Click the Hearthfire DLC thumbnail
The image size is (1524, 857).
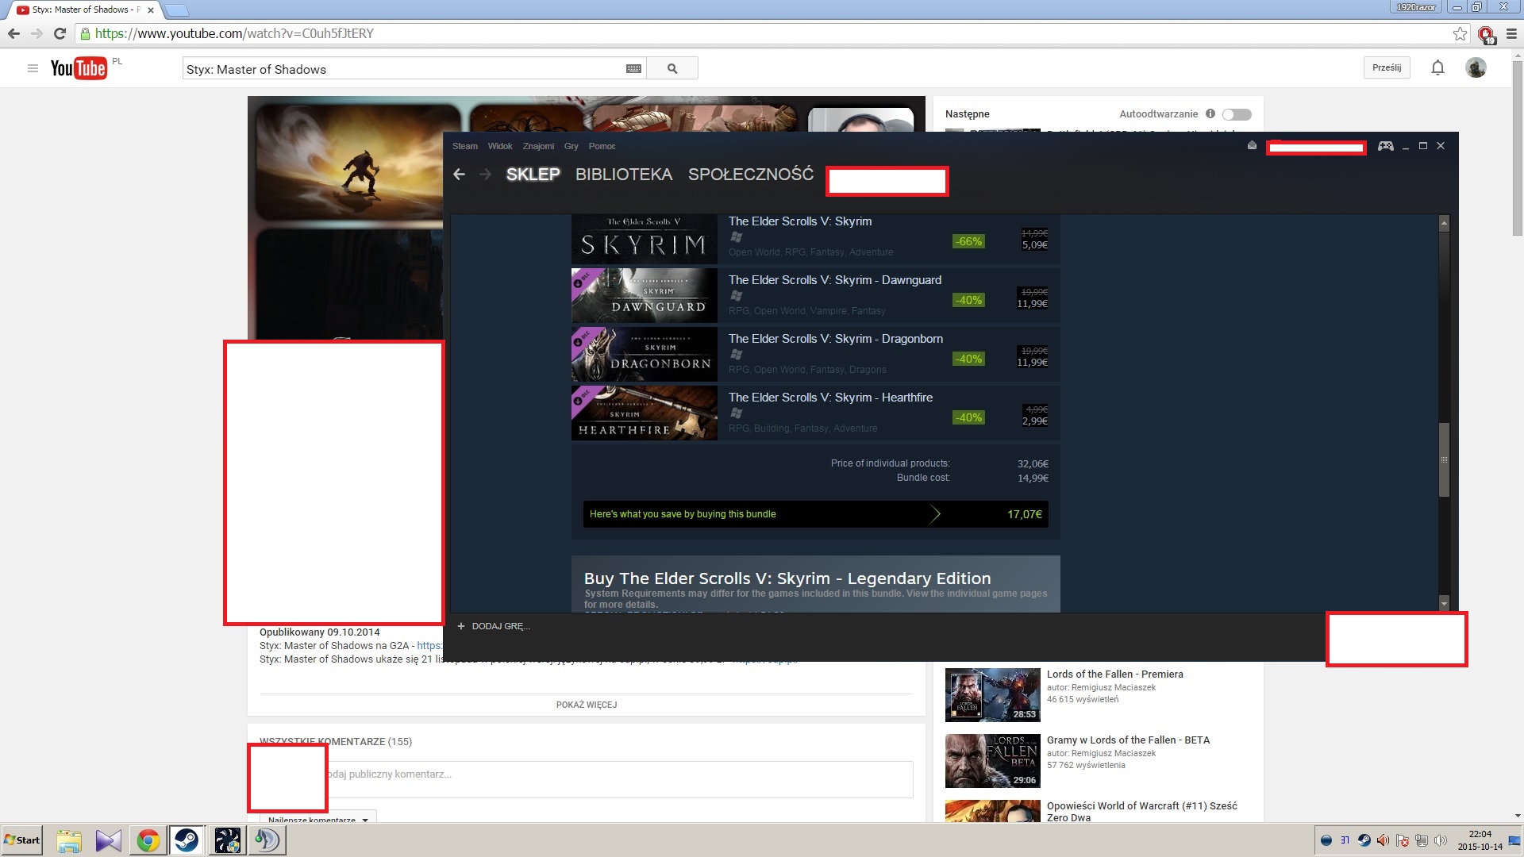click(644, 413)
